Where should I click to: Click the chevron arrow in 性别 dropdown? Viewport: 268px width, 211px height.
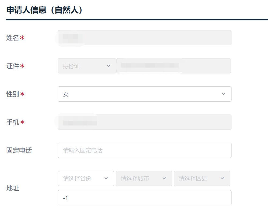(223, 94)
